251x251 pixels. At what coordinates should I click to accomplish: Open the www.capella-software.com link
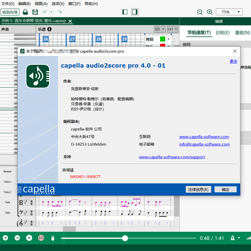coord(204,136)
